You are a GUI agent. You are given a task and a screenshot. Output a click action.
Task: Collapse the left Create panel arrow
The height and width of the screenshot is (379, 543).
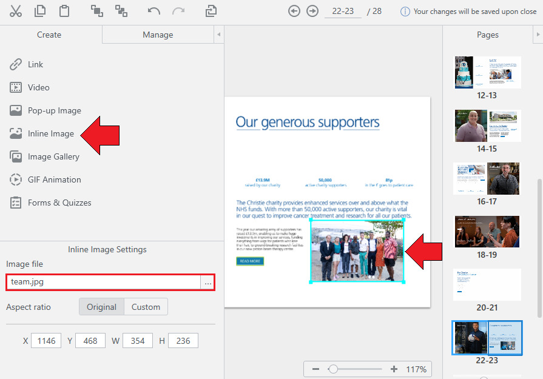coord(219,35)
